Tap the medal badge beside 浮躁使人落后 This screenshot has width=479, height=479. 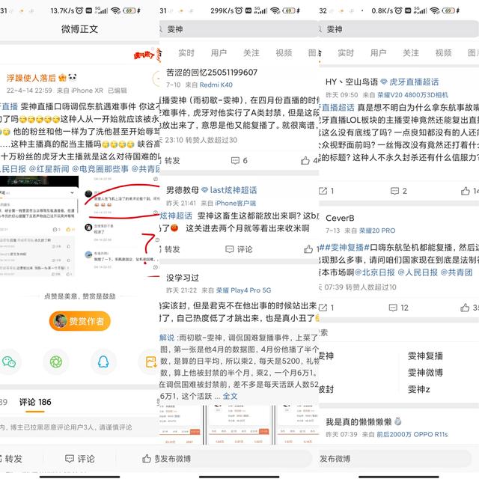point(62,78)
